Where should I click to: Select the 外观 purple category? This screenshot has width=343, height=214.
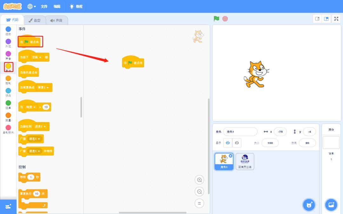(8, 43)
